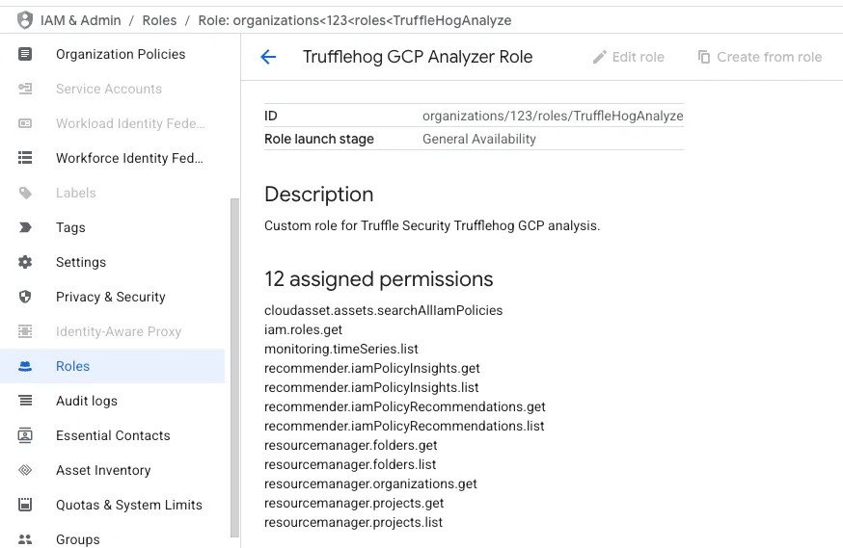Click the pencil icon beside Edit role

(x=599, y=57)
